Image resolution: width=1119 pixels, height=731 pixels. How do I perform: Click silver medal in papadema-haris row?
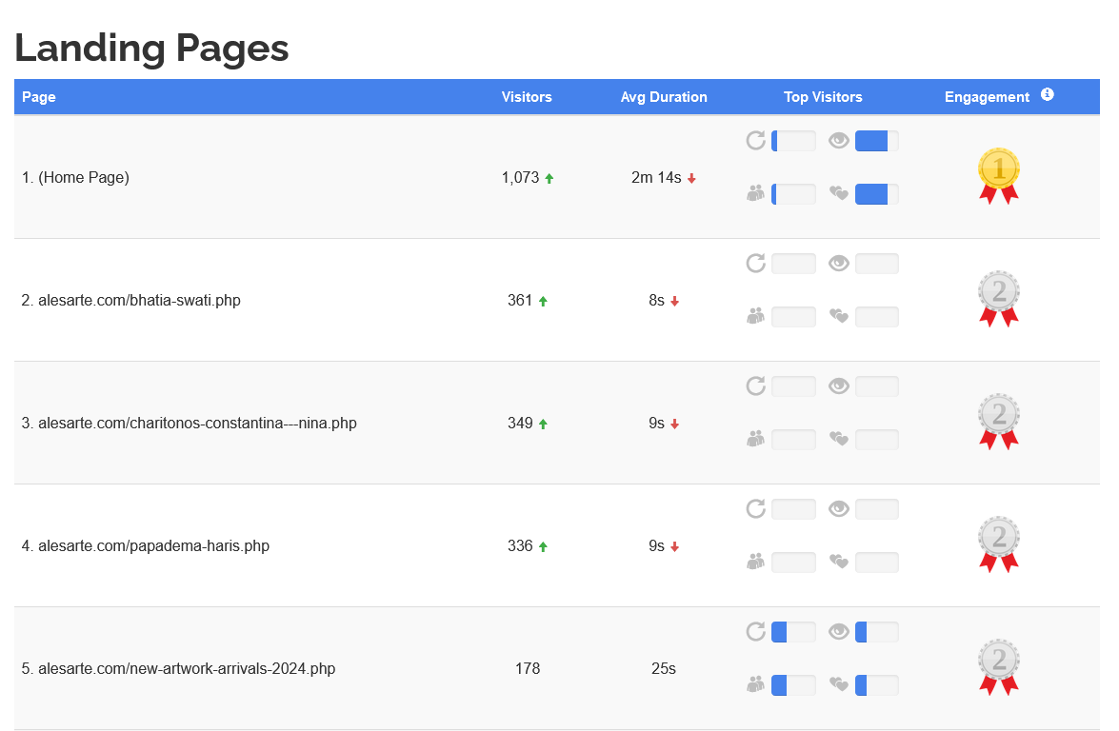(x=998, y=544)
